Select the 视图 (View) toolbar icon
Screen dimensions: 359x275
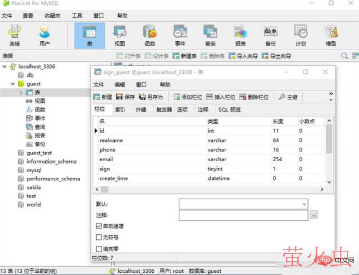tap(120, 35)
